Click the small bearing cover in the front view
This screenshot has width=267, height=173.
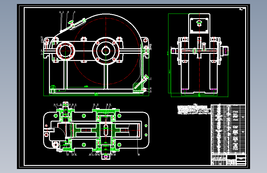coord(65,51)
